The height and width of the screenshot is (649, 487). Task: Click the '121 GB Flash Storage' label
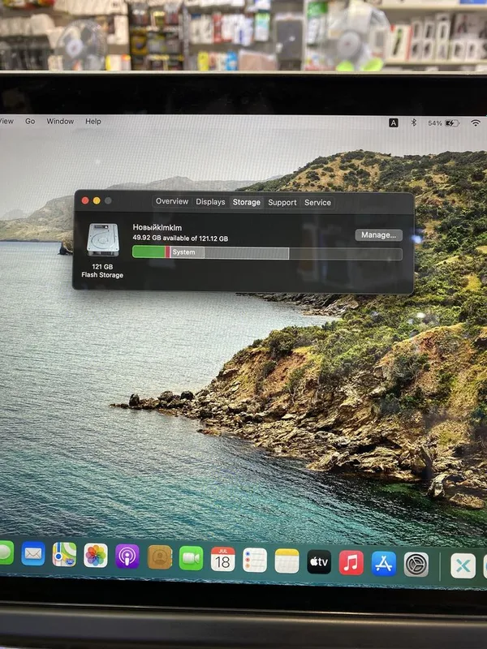[102, 271]
